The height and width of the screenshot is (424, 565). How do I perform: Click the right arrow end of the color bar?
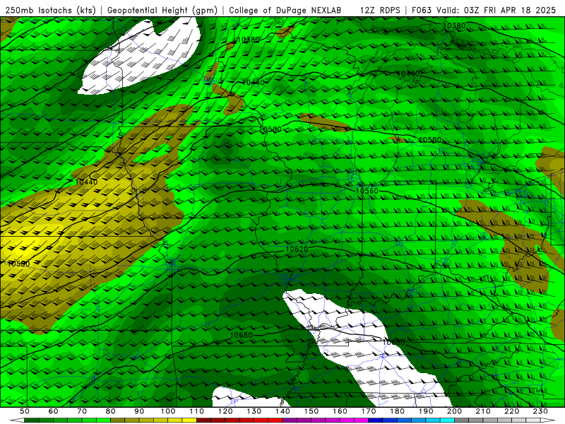[548, 420]
